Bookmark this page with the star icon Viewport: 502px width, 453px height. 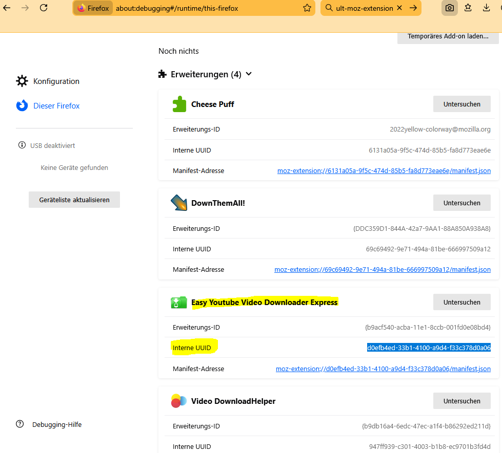pyautogui.click(x=307, y=8)
